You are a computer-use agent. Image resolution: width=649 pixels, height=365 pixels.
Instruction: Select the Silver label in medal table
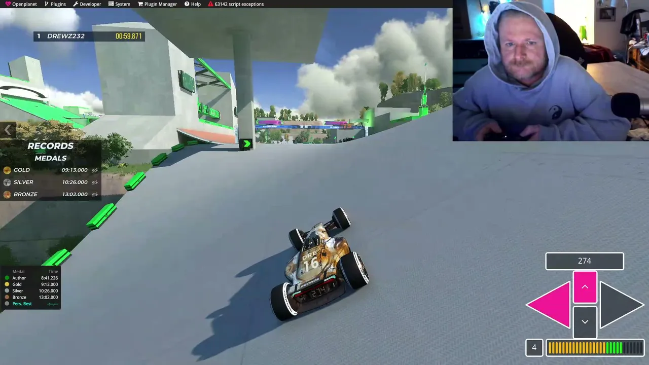click(18, 291)
